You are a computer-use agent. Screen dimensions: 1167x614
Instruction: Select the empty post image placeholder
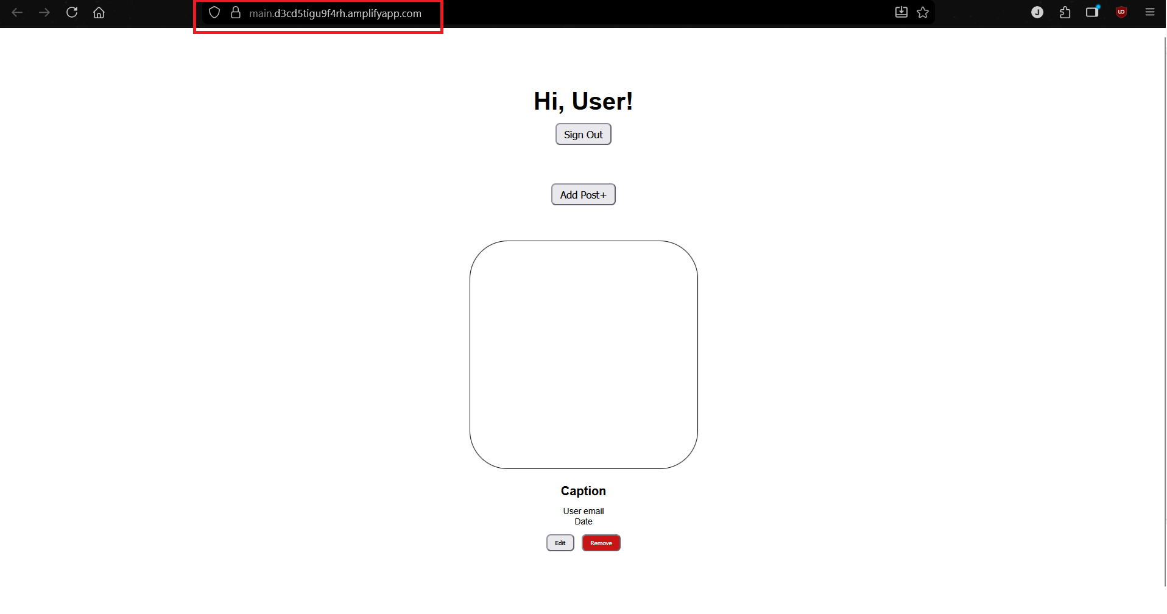tap(583, 355)
